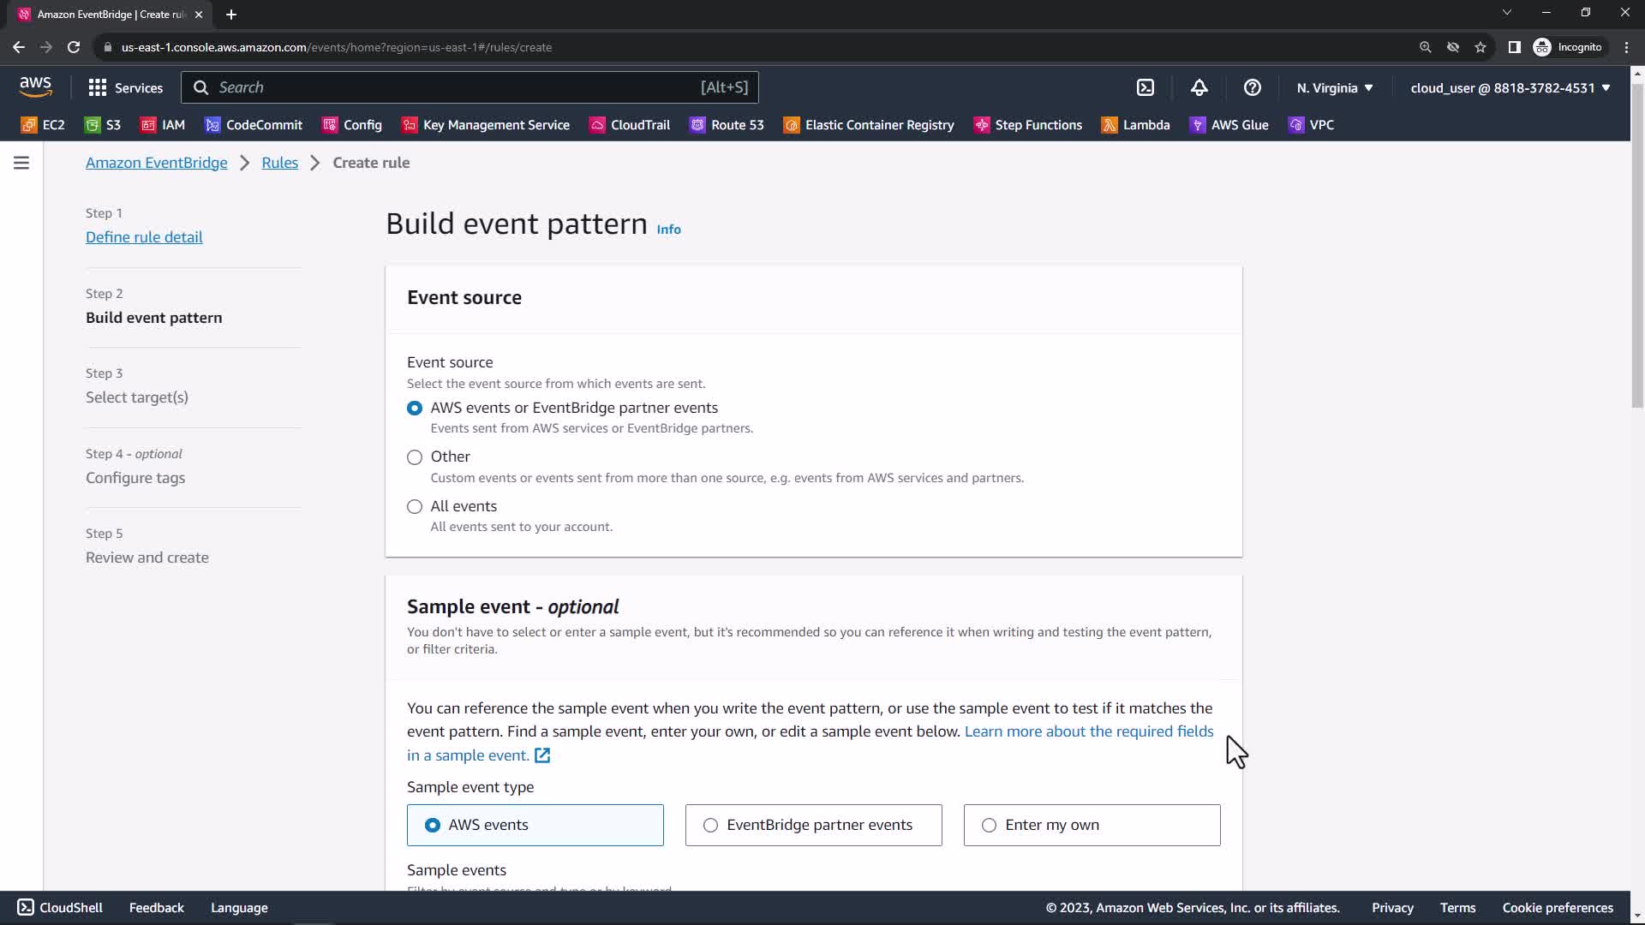Select the Other event source radio
The height and width of the screenshot is (925, 1645).
(415, 457)
